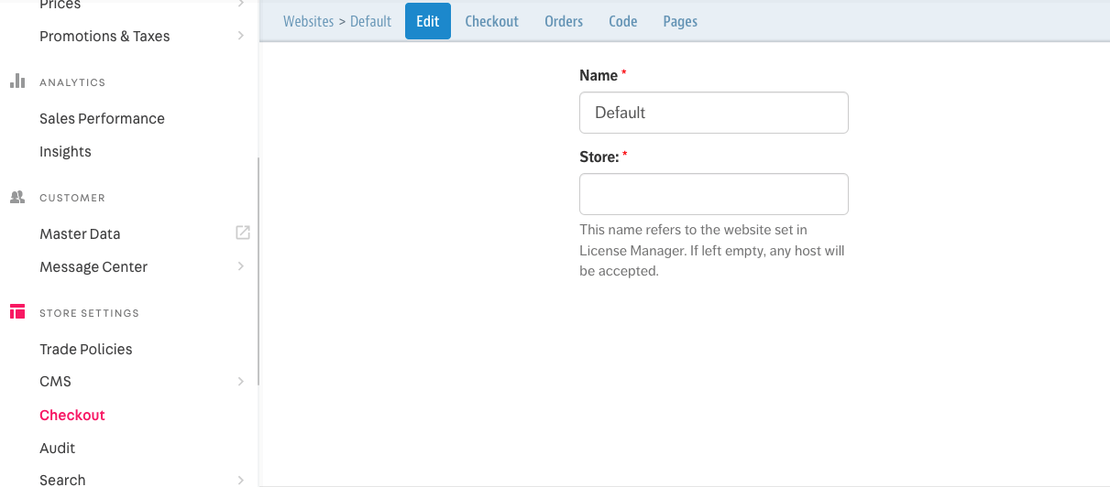
Task: Click the STORE SETTINGS section heading
Action: click(x=89, y=313)
